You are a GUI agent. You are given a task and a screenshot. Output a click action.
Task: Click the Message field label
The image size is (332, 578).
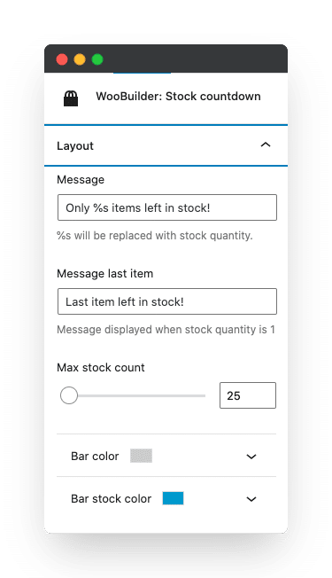[81, 180]
